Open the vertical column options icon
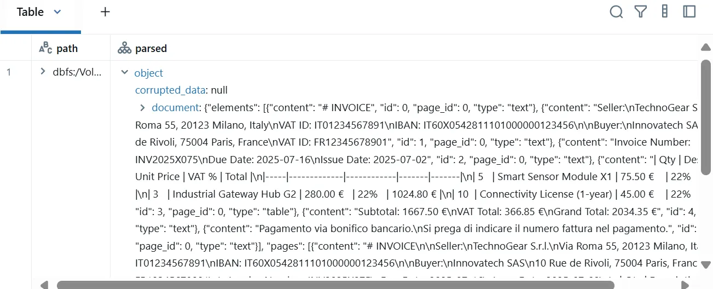This screenshot has width=713, height=289. click(665, 11)
